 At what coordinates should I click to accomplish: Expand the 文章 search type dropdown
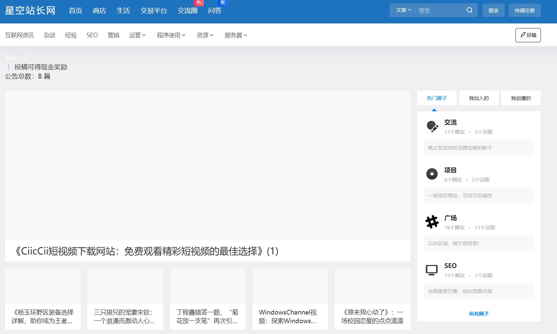[403, 10]
